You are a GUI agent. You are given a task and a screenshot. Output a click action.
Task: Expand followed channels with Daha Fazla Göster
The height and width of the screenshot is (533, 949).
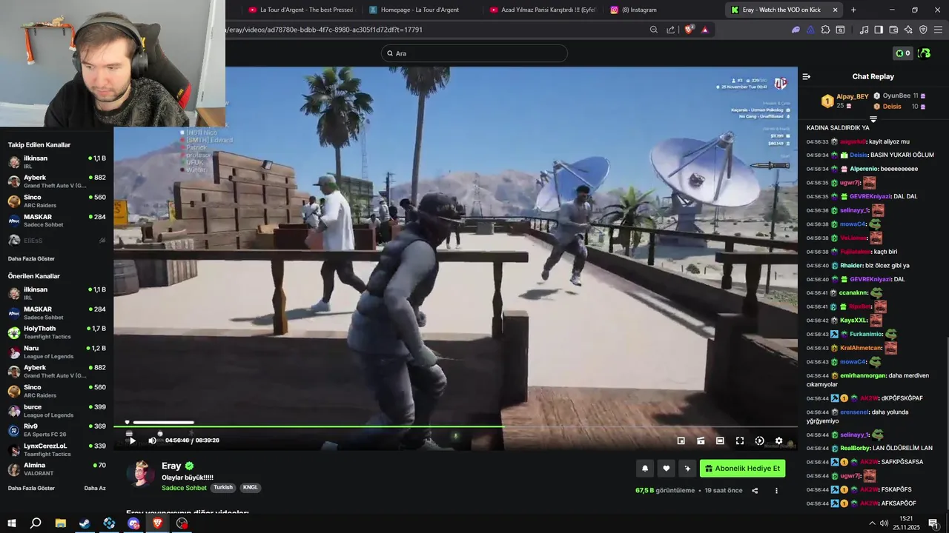pyautogui.click(x=31, y=259)
